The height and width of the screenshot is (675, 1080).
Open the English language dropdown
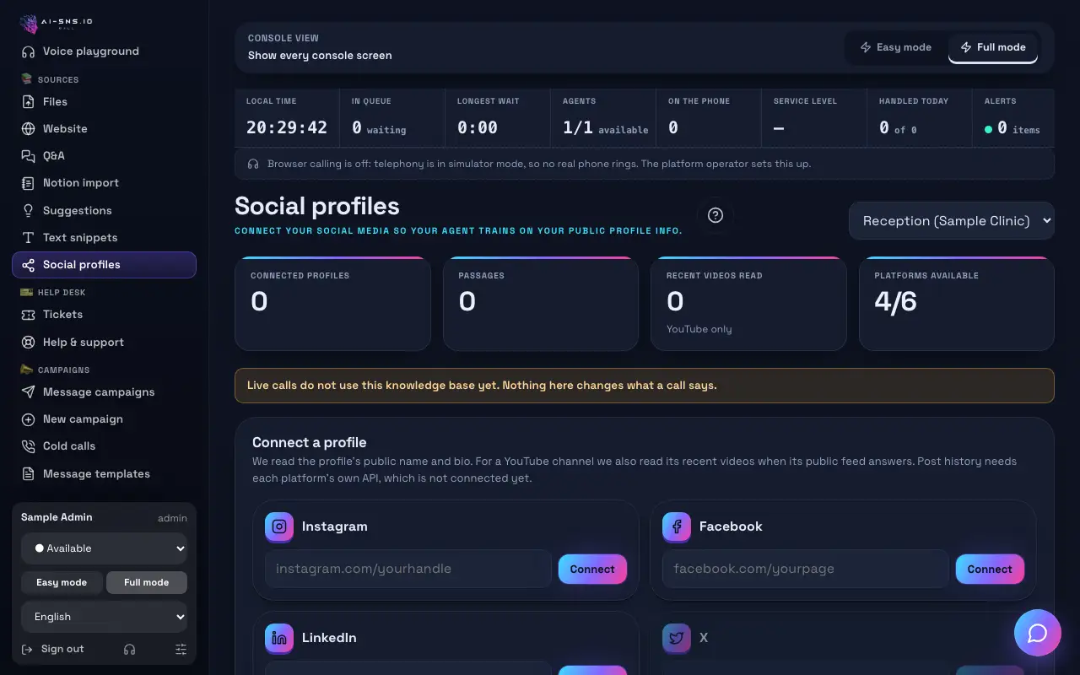(x=104, y=617)
